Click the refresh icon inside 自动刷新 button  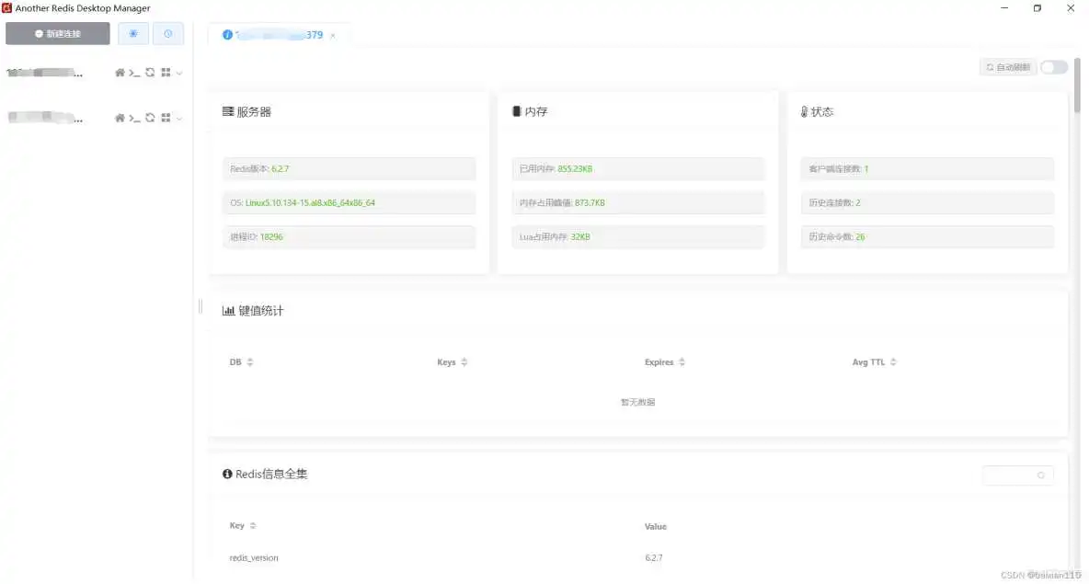click(x=992, y=66)
